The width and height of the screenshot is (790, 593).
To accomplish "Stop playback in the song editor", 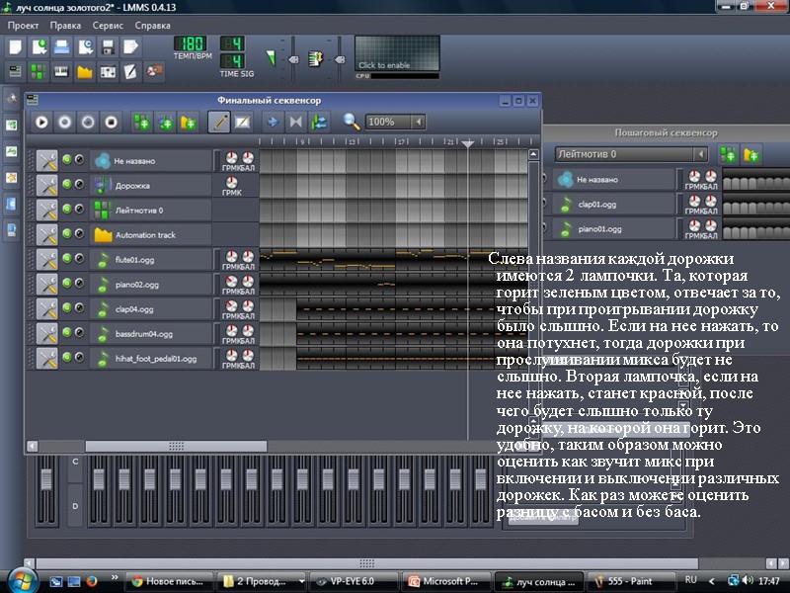I will pyautogui.click(x=112, y=122).
